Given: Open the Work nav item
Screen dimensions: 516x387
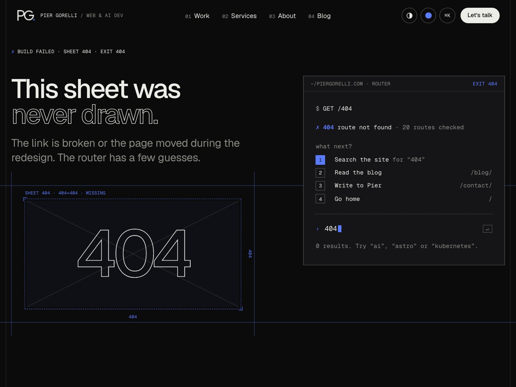Looking at the screenshot, I should pyautogui.click(x=197, y=16).
